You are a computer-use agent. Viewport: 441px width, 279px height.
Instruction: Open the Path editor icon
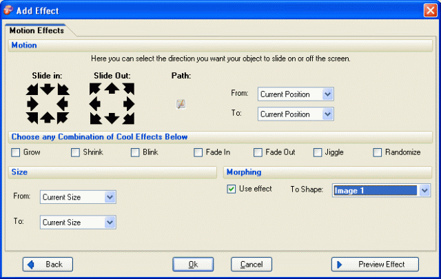[181, 104]
